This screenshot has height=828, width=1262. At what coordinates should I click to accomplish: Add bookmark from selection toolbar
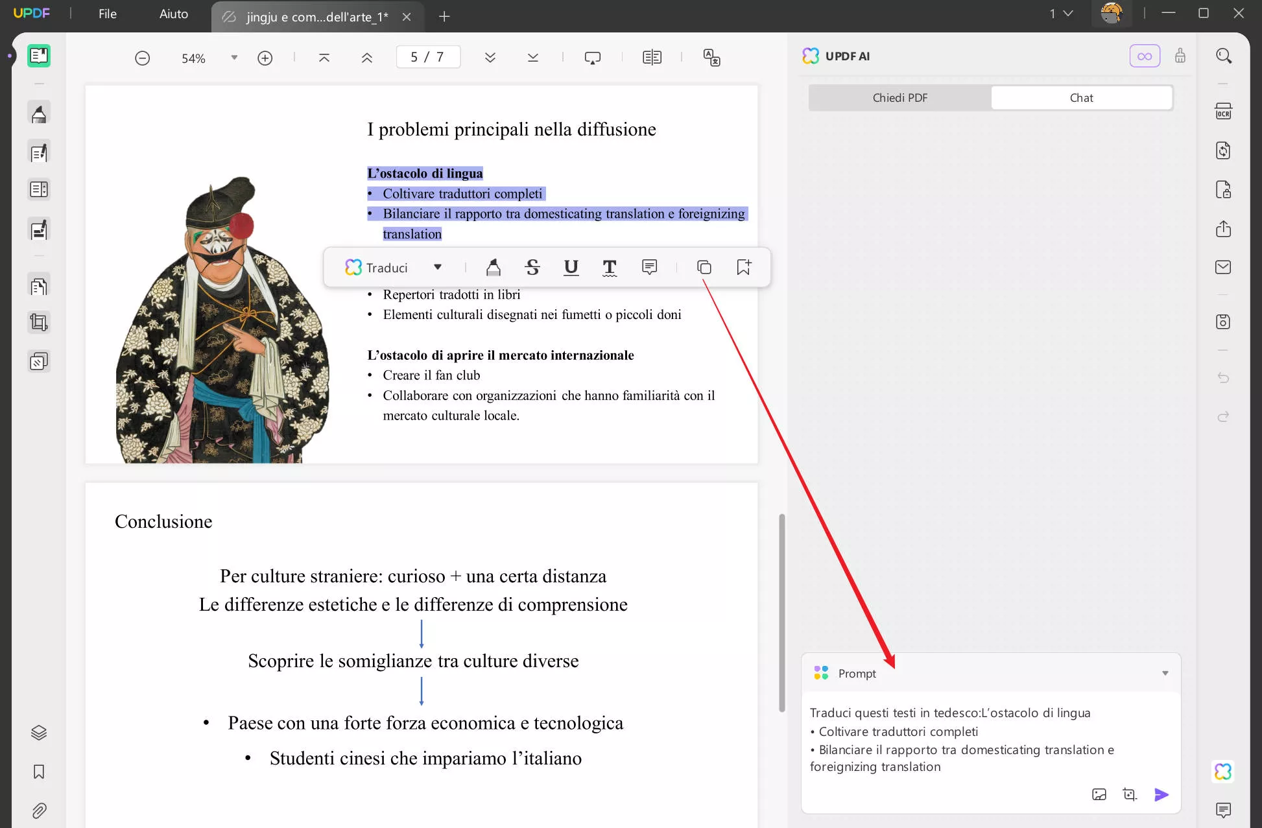(x=743, y=267)
